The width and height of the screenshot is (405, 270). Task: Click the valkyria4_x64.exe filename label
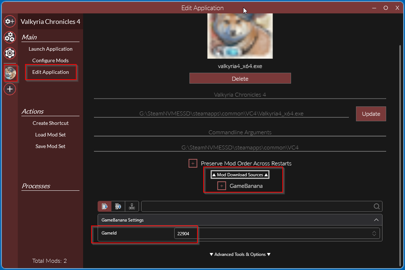240,66
